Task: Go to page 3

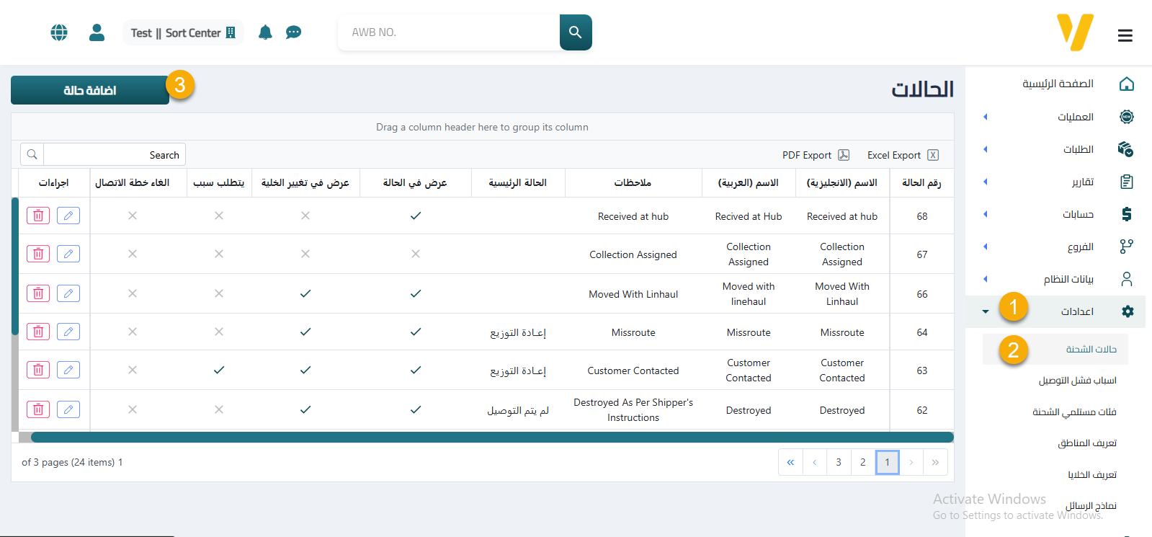Action: click(839, 462)
